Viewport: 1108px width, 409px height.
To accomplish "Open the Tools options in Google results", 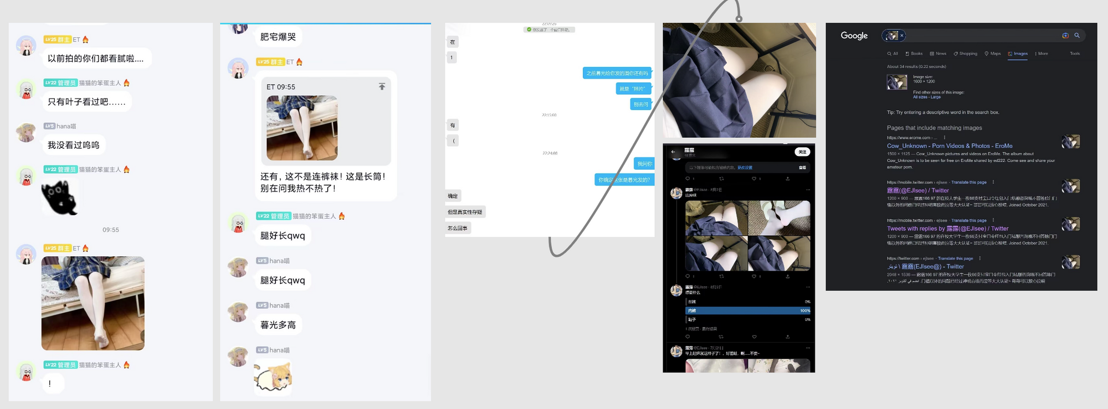I will click(x=1075, y=54).
